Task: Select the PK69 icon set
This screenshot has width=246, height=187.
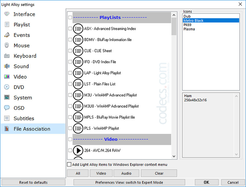Action: coord(211,25)
